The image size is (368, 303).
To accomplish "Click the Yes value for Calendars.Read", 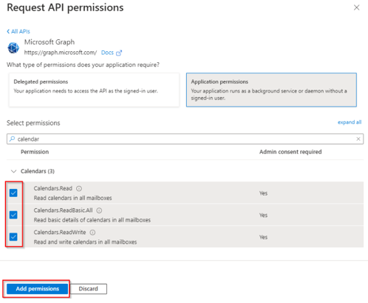I will (263, 193).
